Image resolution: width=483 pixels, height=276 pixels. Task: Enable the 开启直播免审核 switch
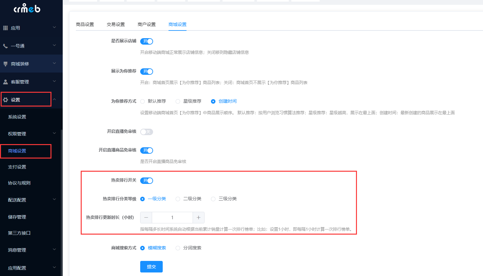pos(147,132)
